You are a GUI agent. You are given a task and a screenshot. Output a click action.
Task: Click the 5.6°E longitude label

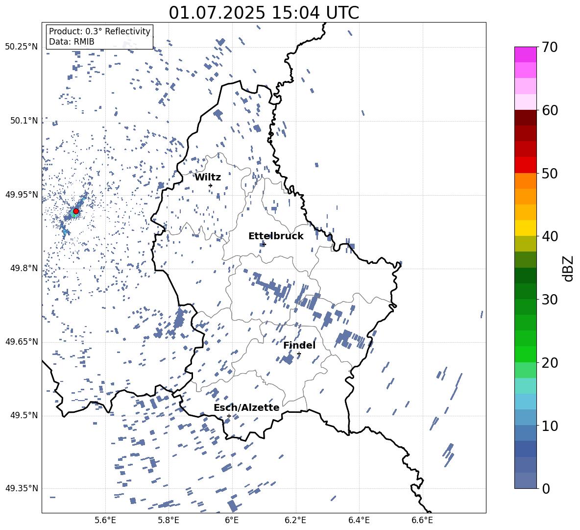[105, 520]
